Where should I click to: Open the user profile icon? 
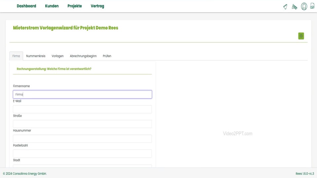coord(304,7)
